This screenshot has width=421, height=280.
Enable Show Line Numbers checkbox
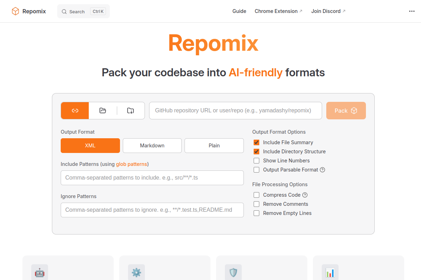(256, 161)
